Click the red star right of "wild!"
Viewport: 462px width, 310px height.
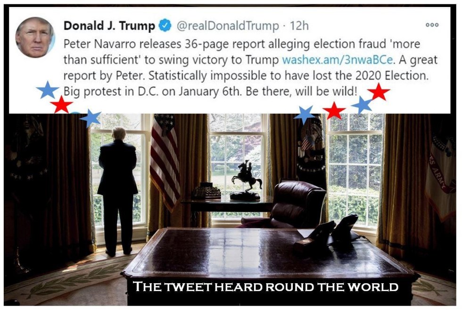[x=379, y=91]
